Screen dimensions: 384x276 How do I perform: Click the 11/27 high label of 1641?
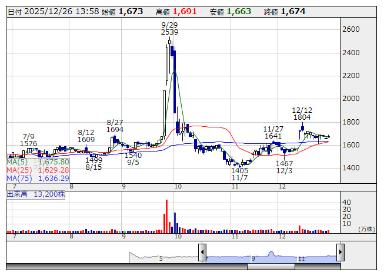tap(273, 132)
